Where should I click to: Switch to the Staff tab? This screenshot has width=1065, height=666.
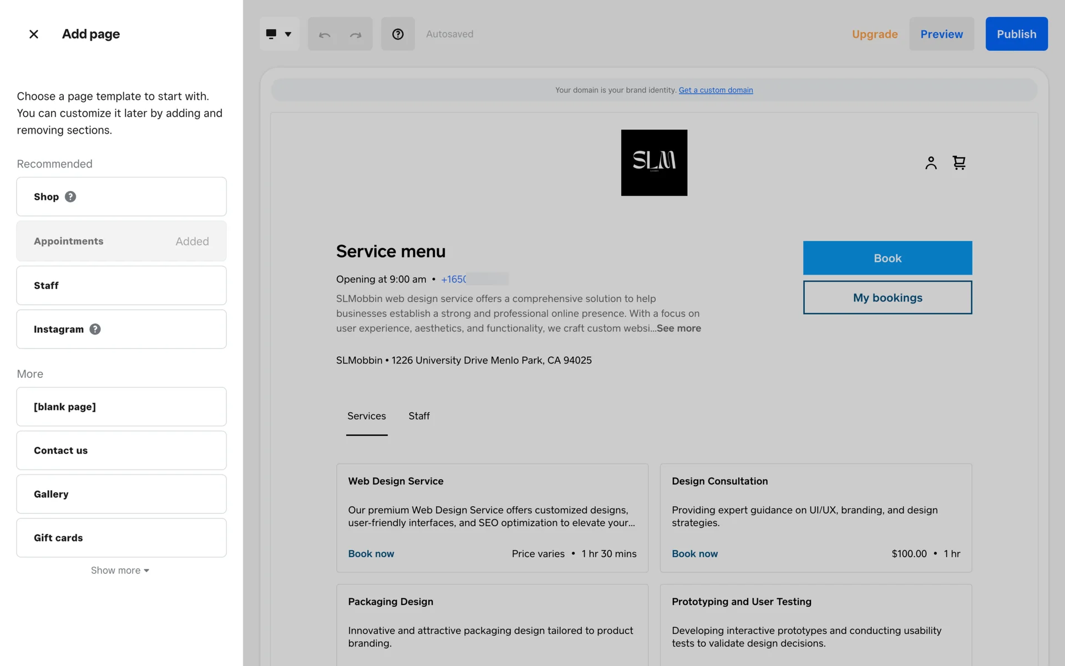(x=419, y=416)
